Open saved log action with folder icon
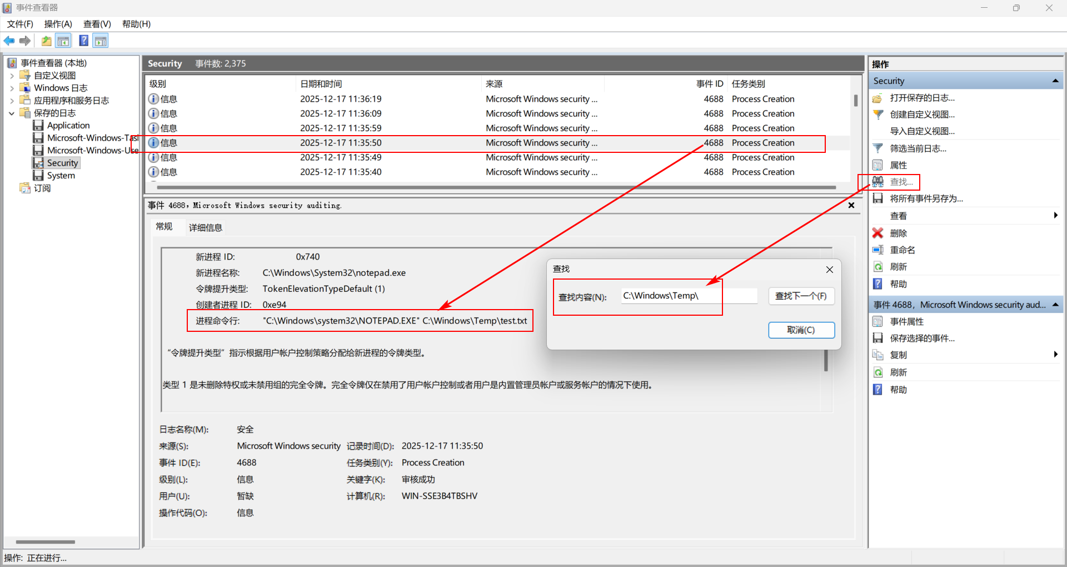 pos(878,98)
